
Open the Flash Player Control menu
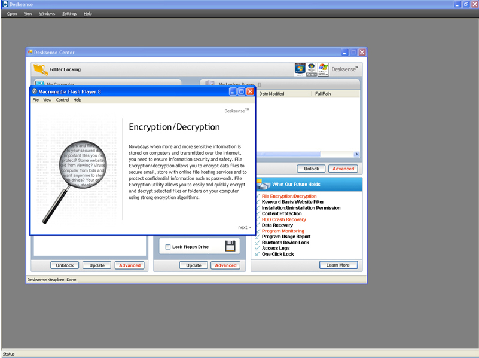click(x=62, y=100)
